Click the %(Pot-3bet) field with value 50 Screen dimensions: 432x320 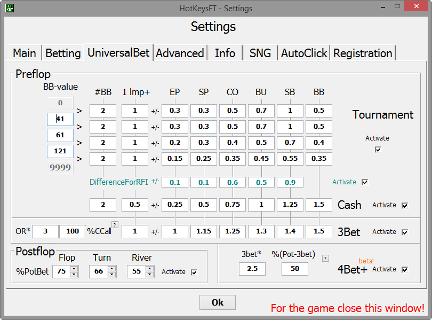(295, 269)
